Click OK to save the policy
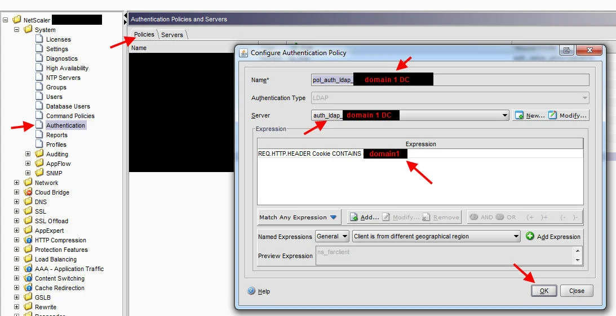The height and width of the screenshot is (316, 616). (x=544, y=291)
